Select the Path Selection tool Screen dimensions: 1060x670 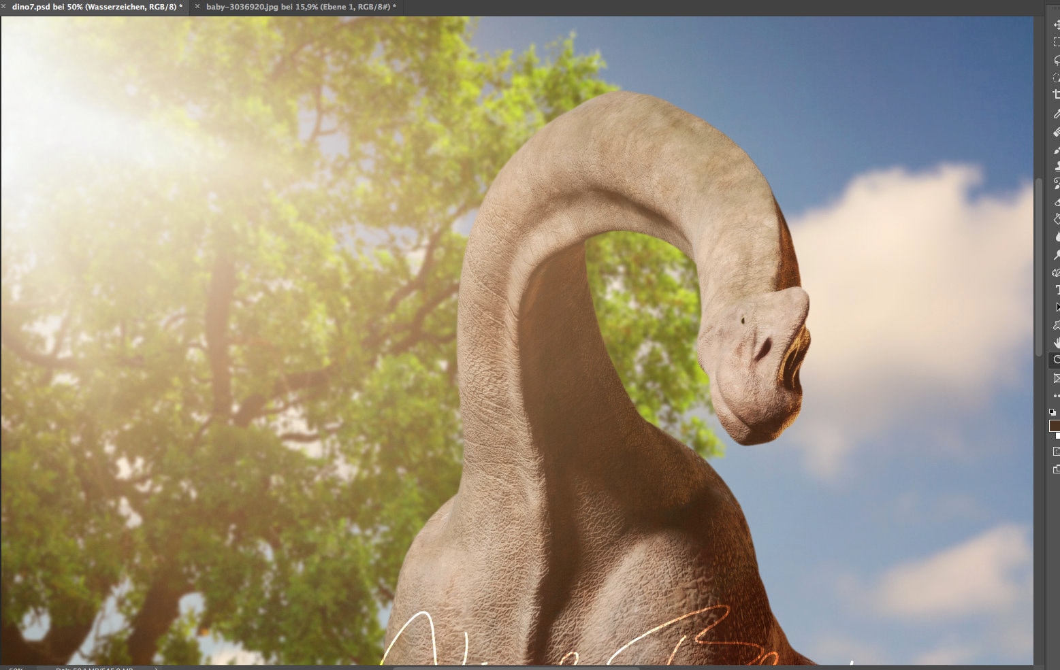click(x=1054, y=305)
